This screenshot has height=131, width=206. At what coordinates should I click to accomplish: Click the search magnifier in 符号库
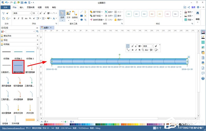(37, 31)
